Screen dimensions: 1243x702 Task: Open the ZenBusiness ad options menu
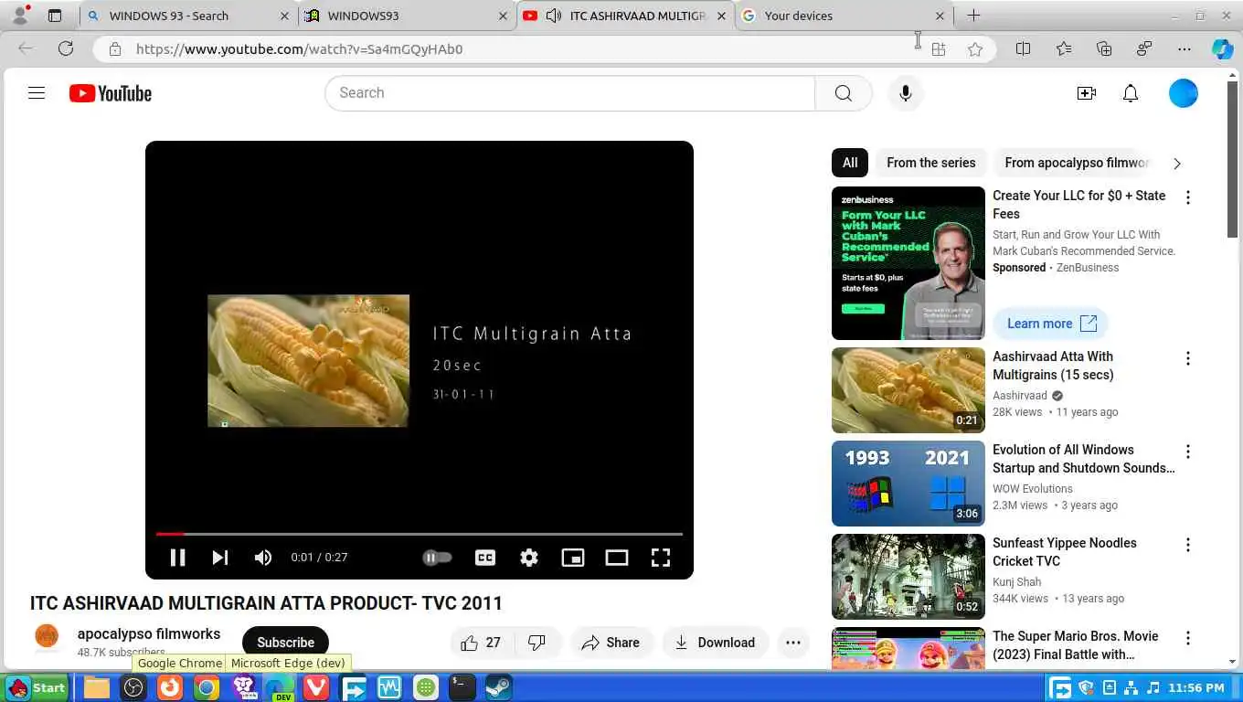[x=1188, y=197]
